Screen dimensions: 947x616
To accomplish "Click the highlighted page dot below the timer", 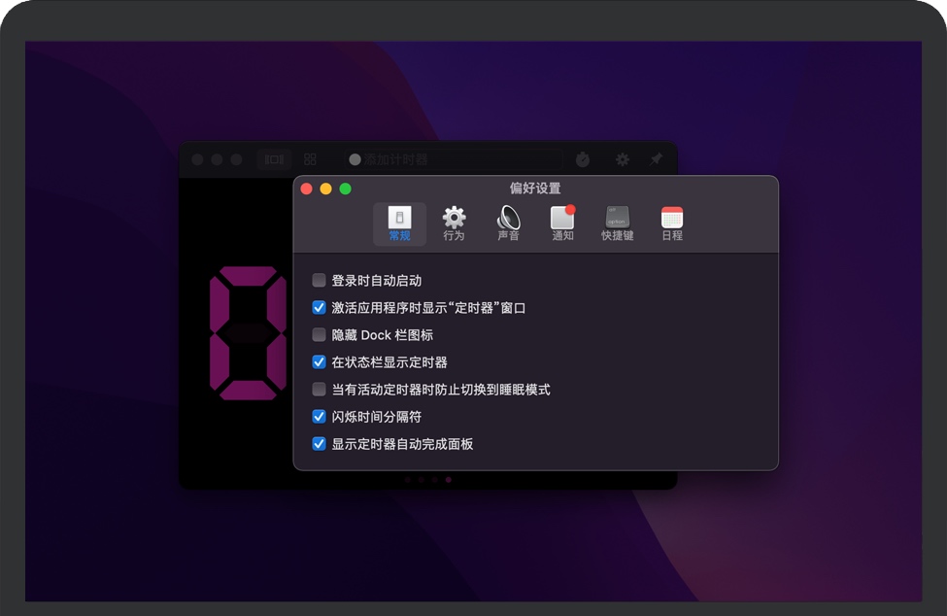I will 448,480.
